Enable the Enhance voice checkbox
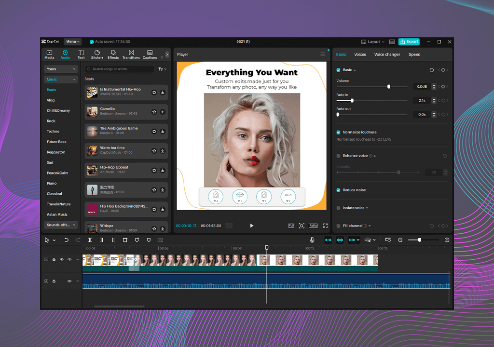Screen dimensions: 494x347 tap(338, 156)
